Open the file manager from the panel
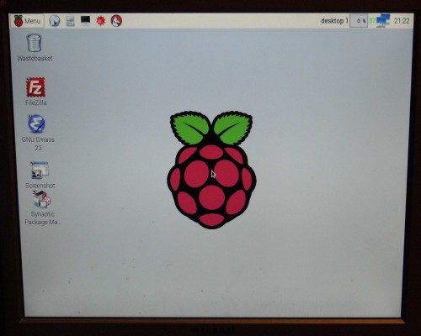This screenshot has width=421, height=336. [x=70, y=21]
